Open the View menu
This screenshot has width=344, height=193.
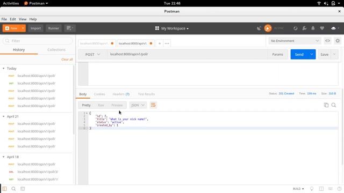[23, 19]
